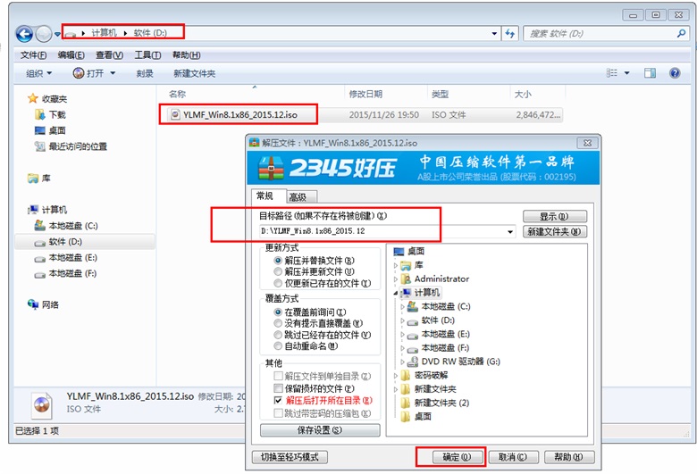Image resolution: width=697 pixels, height=474 pixels.
Task: Enable 保留损坏的文件 checkbox
Action: point(278,388)
